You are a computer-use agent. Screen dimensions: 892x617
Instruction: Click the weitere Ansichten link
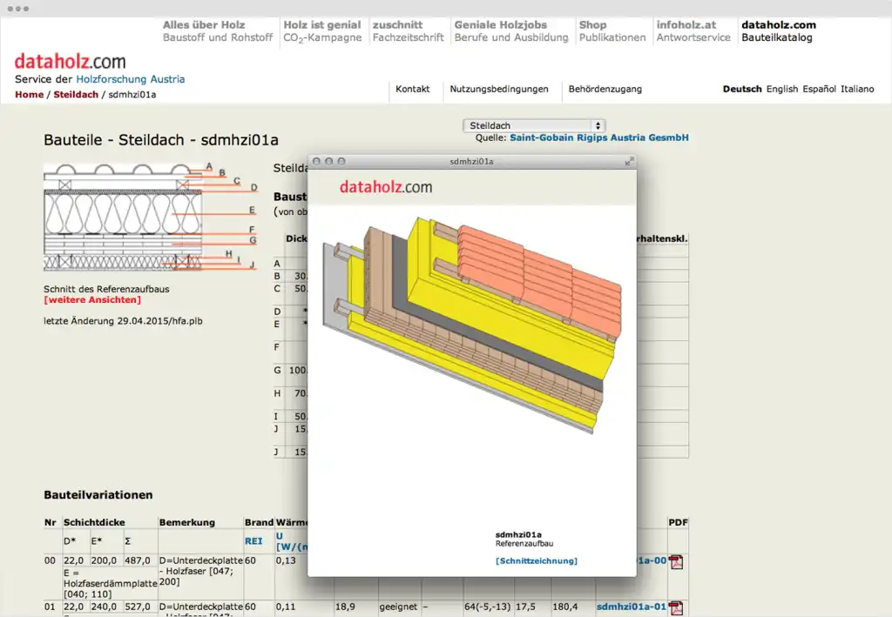click(x=91, y=300)
